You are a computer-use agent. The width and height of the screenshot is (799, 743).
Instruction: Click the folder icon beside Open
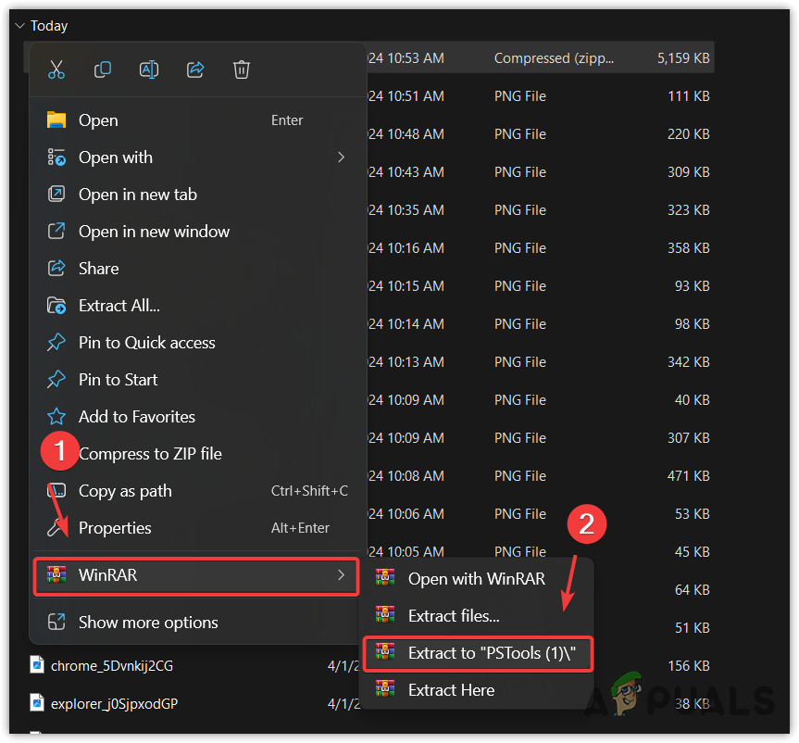point(56,120)
